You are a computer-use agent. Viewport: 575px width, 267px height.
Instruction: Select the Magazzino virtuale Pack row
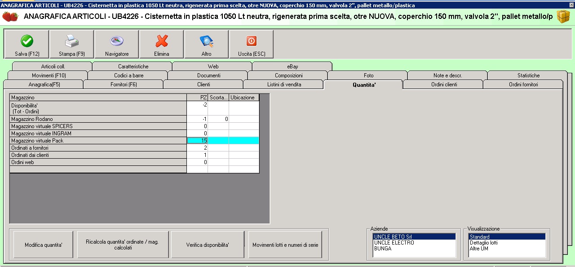point(134,141)
